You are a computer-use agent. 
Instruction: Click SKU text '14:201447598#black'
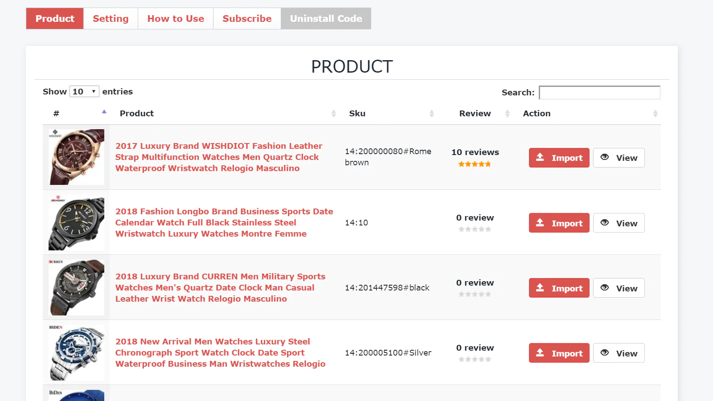coord(387,287)
